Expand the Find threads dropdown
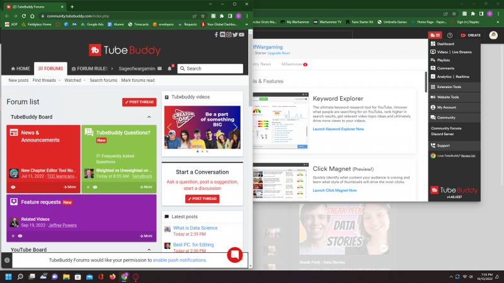The image size is (504, 283). tap(45, 80)
